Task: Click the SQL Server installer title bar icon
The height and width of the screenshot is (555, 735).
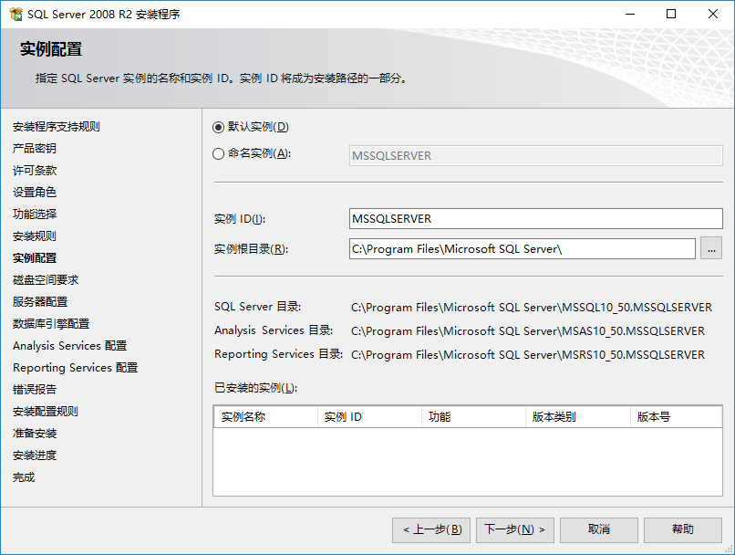Action: (16, 14)
